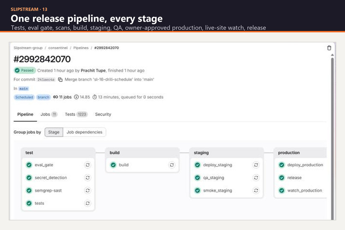Retry the smoke_staging job

click(x=256, y=191)
